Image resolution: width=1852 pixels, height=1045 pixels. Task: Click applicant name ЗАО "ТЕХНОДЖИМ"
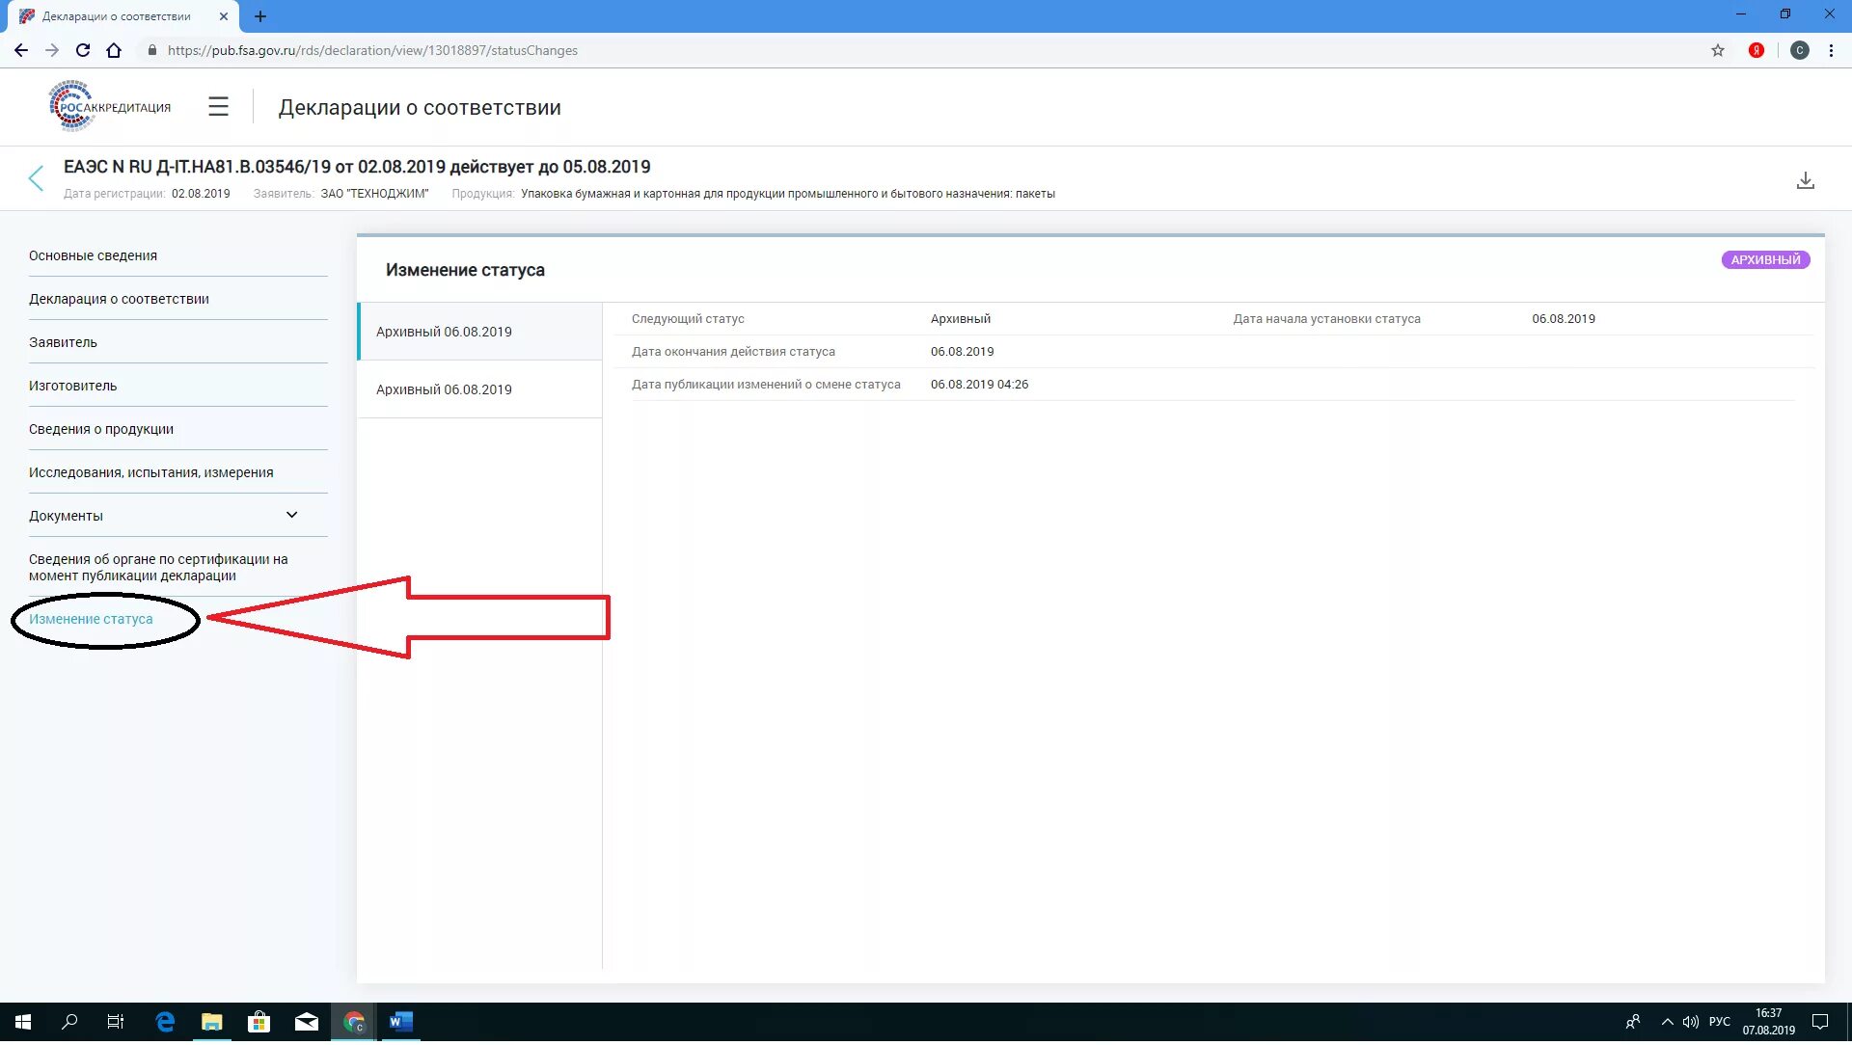(x=374, y=195)
